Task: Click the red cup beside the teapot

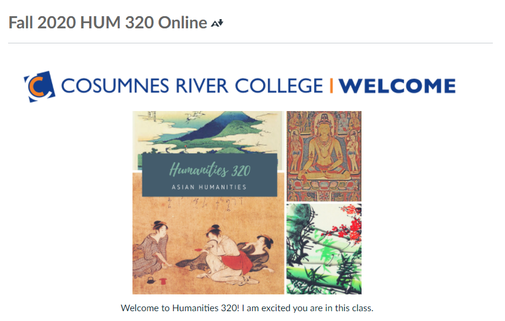Action: 164,281
